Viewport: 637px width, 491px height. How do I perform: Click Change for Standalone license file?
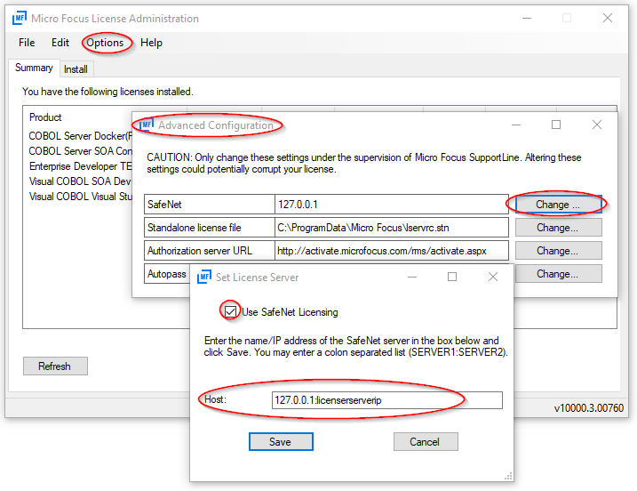coord(557,228)
